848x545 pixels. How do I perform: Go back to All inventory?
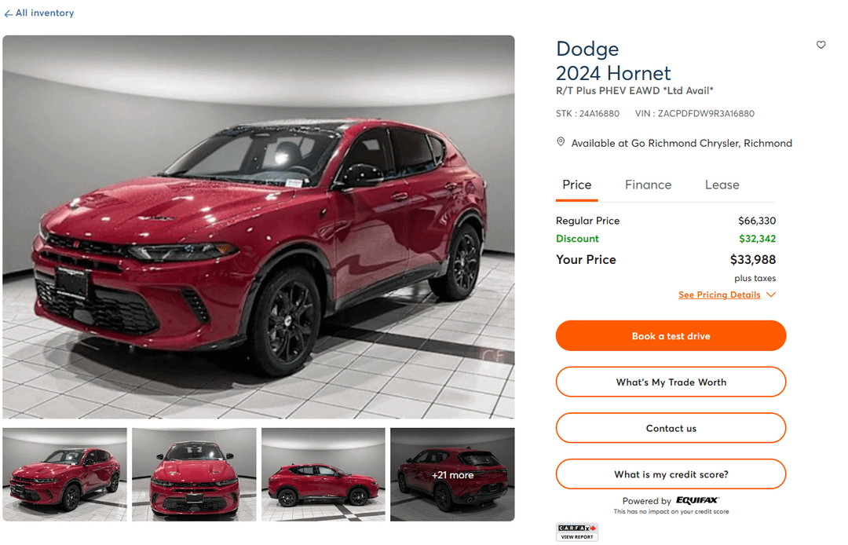click(x=44, y=13)
